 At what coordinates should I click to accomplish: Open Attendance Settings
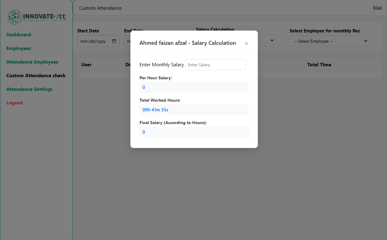pos(29,89)
